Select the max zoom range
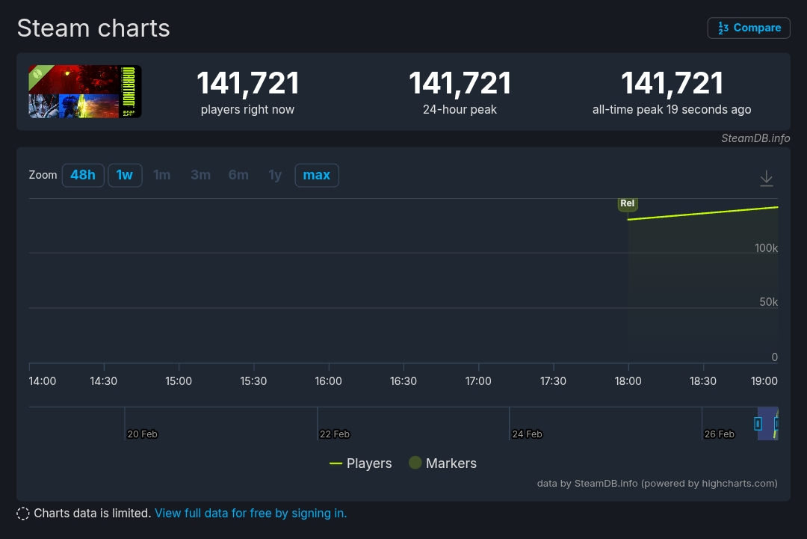 (317, 175)
